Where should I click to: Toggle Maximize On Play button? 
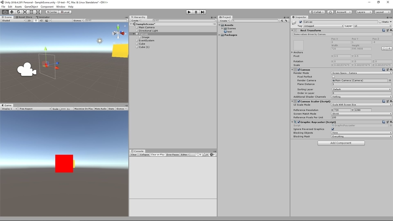[84, 109]
